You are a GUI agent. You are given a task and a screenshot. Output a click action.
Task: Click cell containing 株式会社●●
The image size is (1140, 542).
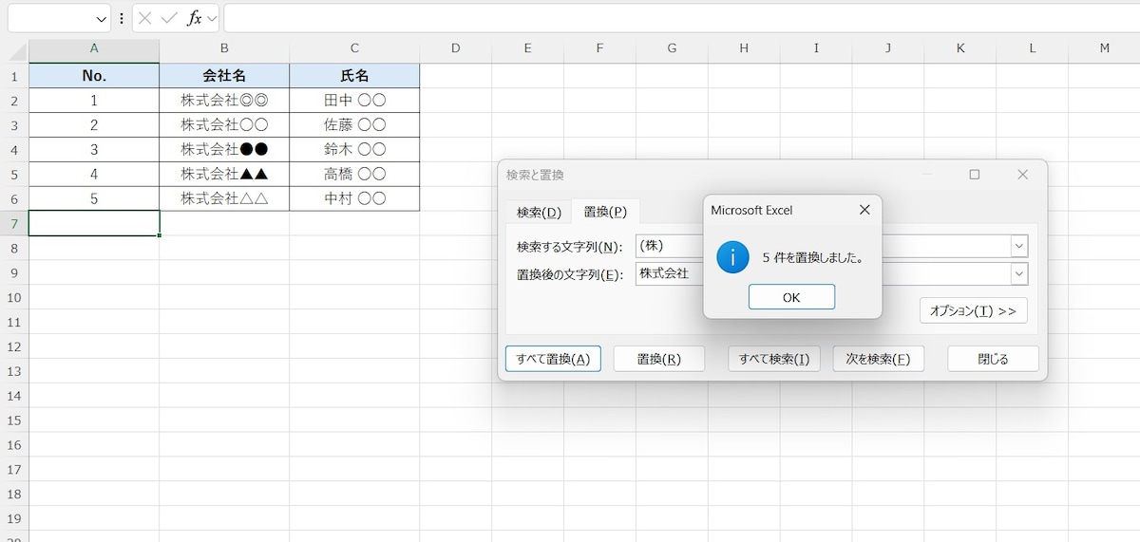click(x=224, y=150)
